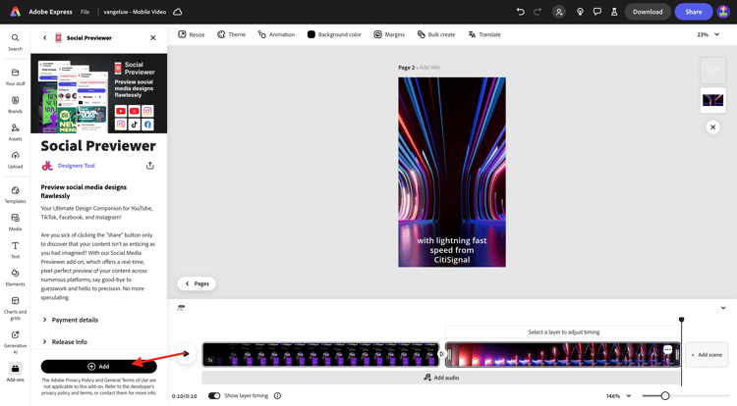Screen dimensions: 737x406
Task: Open Charts and grids panel
Action: (15, 308)
